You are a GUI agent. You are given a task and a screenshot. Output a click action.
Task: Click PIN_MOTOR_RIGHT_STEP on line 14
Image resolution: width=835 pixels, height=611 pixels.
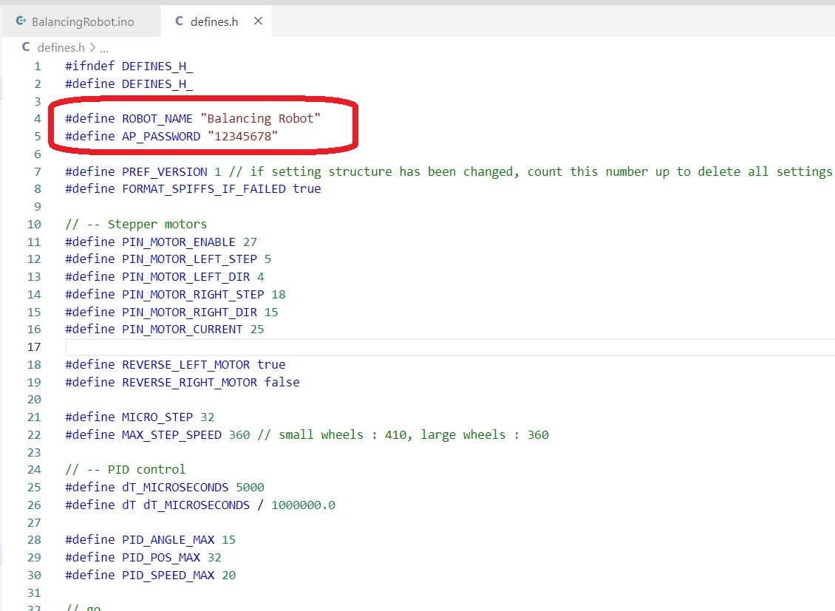click(x=193, y=294)
